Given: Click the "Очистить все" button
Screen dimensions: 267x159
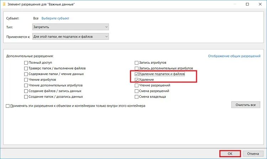Looking at the screenshot, I should pyautogui.click(x=246, y=105).
